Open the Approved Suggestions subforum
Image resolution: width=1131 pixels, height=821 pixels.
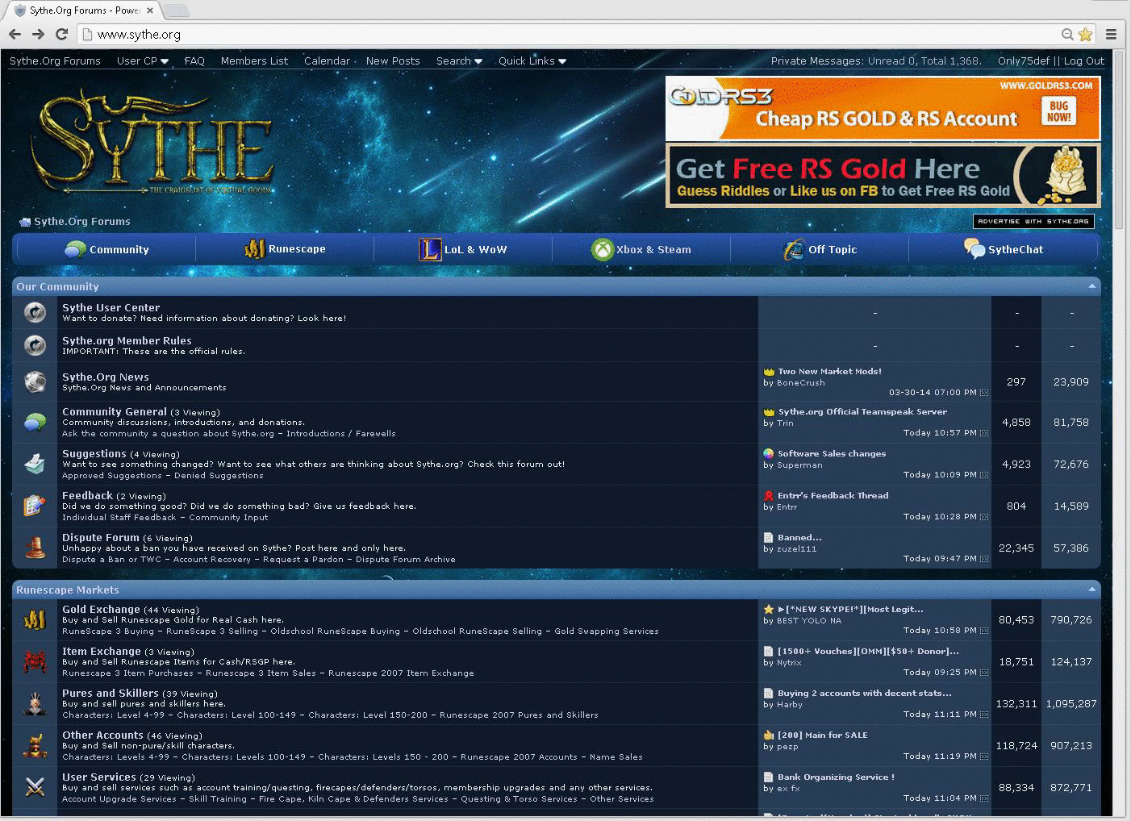[x=112, y=476]
